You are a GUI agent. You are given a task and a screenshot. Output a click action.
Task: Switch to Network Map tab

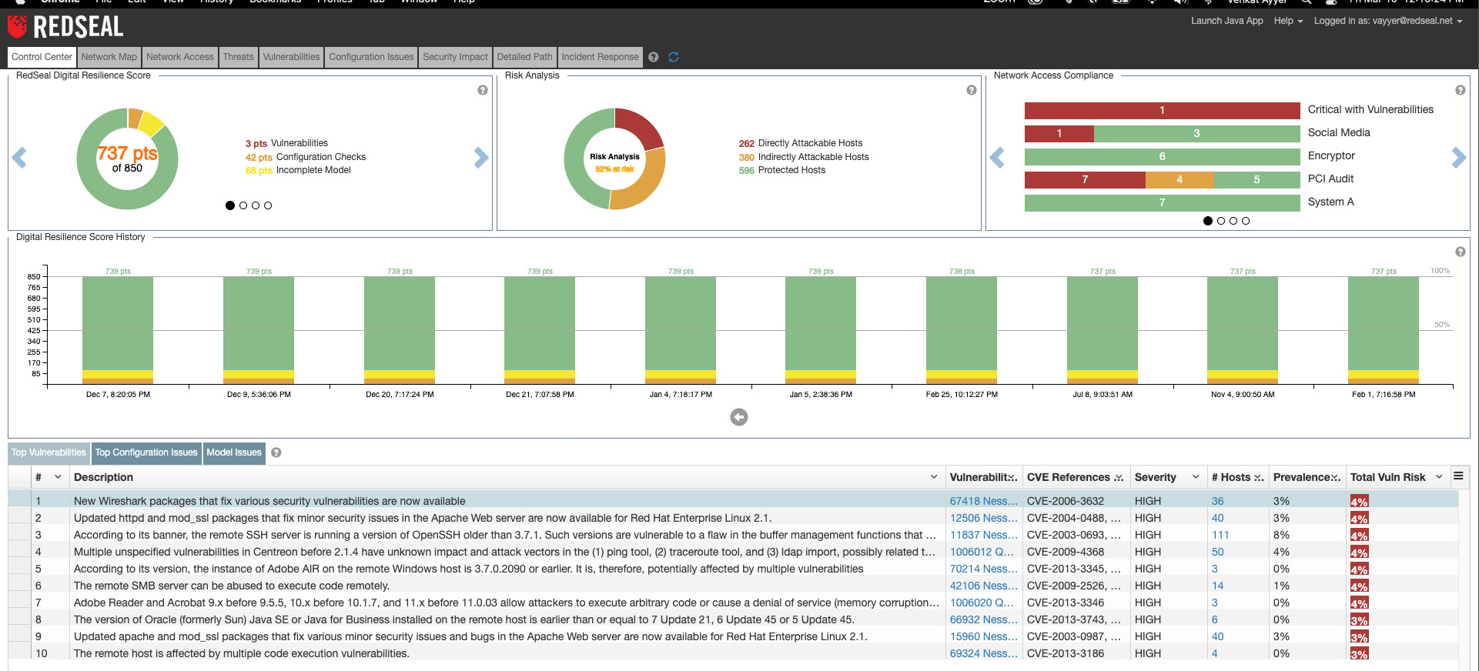109,57
